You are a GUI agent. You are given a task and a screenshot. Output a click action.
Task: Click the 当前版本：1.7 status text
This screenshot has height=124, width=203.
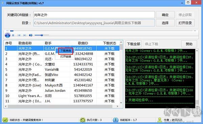[x=128, y=120]
